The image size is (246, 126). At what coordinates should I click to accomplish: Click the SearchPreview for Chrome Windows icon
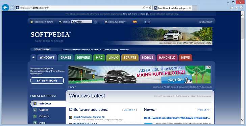71,117
